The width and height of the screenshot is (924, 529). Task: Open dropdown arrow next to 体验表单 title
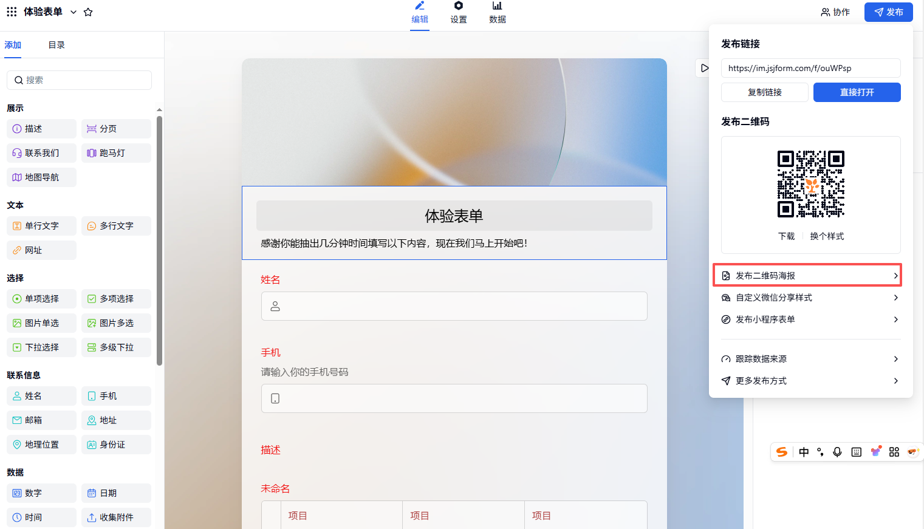(74, 12)
